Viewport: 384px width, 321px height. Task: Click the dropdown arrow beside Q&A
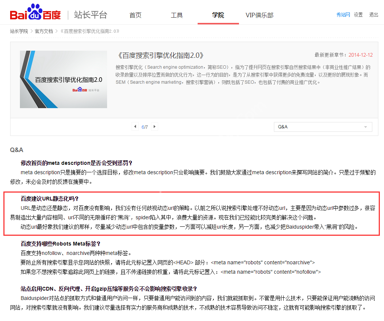point(366,127)
